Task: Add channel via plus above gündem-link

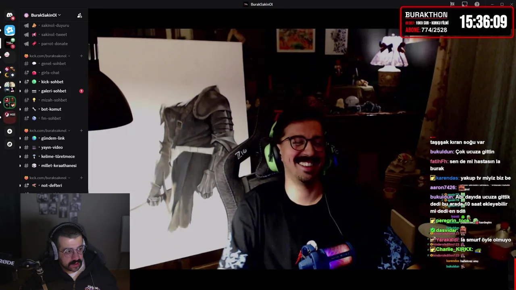Action: pos(81,130)
